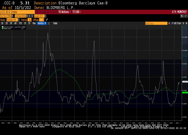Click the next date range arrow

(x=32, y=16)
